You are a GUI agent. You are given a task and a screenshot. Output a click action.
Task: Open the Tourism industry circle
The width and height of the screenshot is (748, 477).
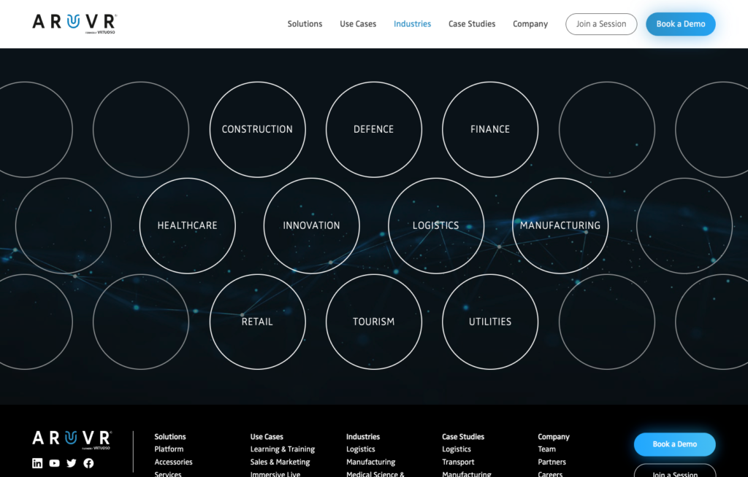373,322
